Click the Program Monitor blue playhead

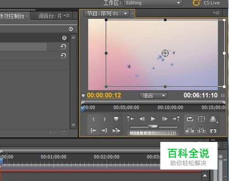(x=82, y=109)
